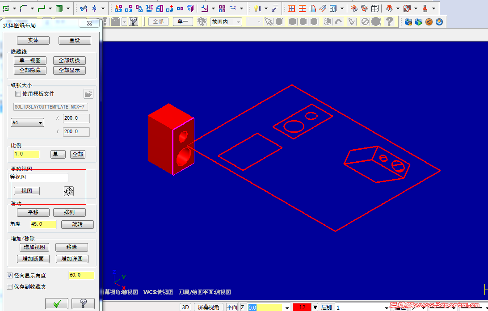Click the '增加详图' button

click(x=72, y=259)
